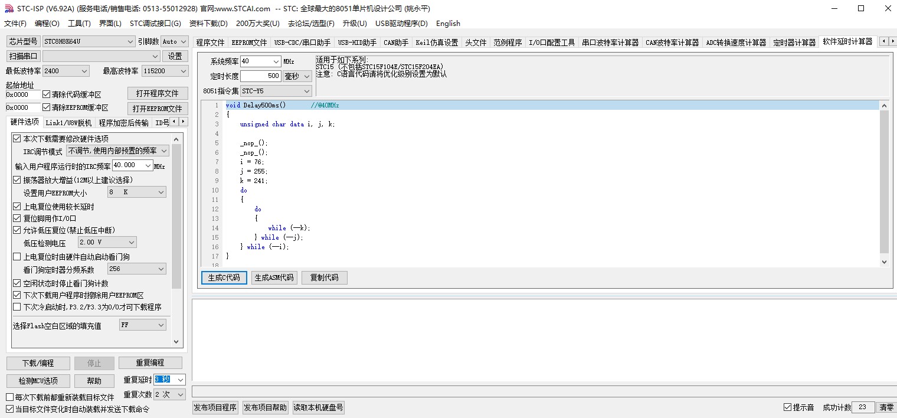
Task: Toggle 允许低压复位 checkbox
Action: click(x=17, y=230)
